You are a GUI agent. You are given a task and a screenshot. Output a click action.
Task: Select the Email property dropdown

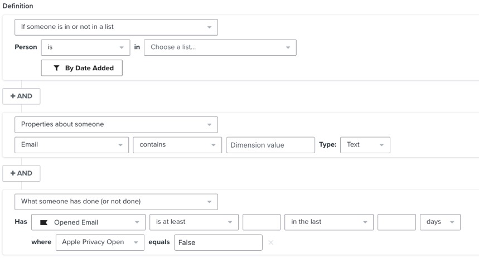point(71,145)
